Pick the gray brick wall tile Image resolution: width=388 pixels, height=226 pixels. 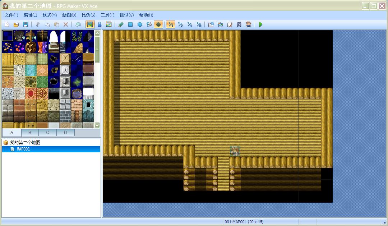tap(65, 110)
